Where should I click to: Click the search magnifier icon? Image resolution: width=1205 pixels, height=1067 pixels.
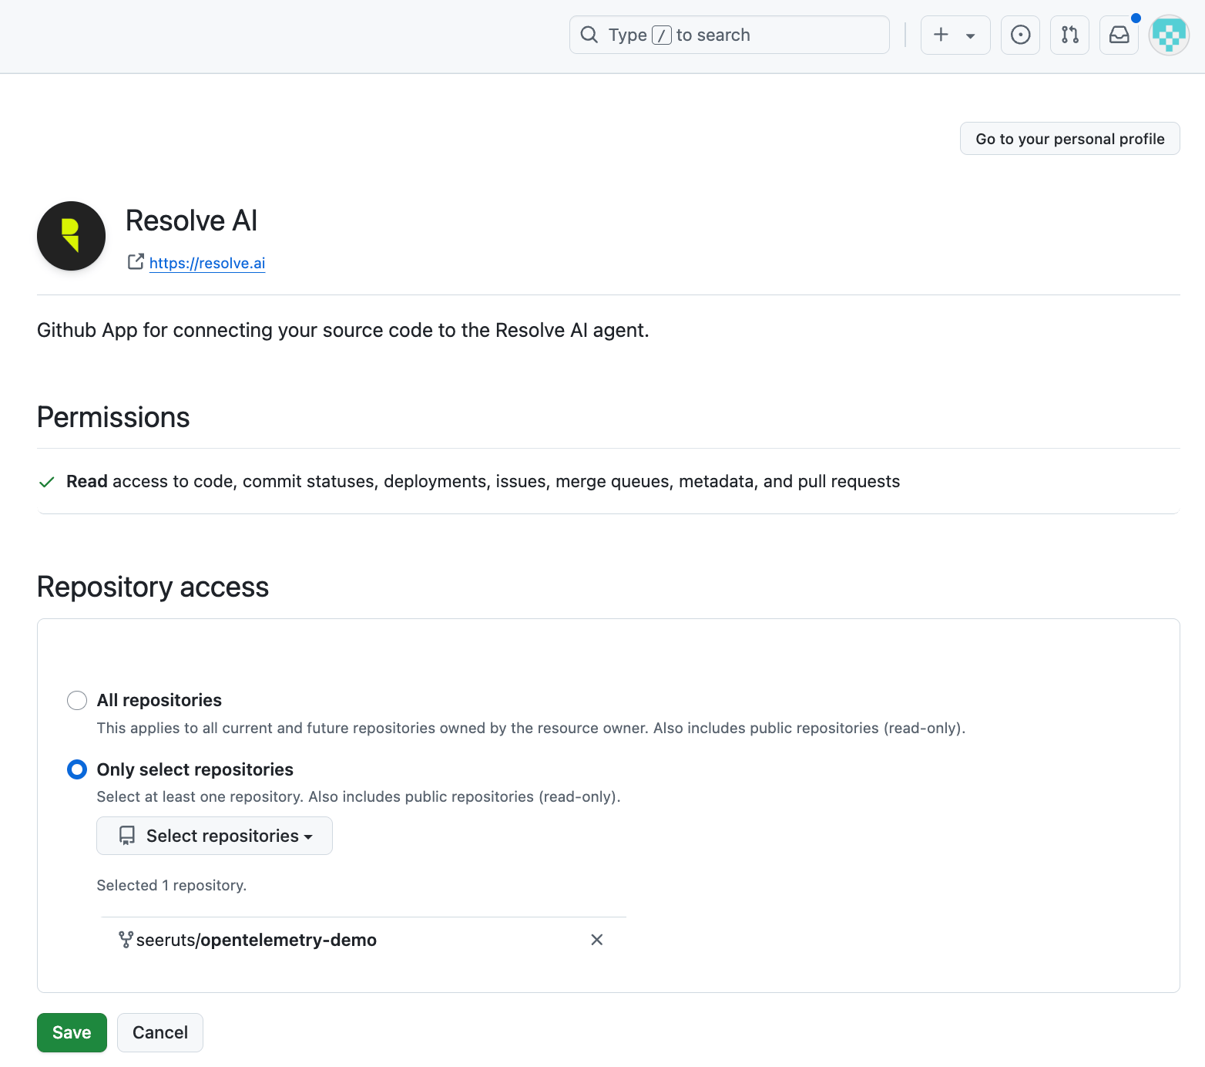tap(589, 35)
